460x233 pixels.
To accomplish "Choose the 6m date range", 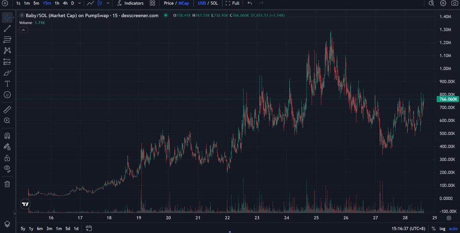I will 40,229.
